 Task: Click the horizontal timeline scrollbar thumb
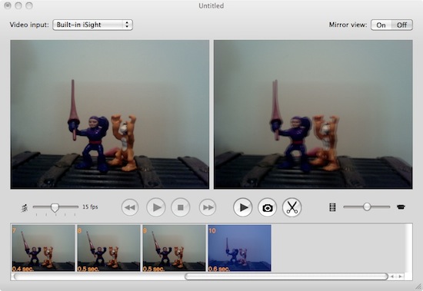[287, 276]
